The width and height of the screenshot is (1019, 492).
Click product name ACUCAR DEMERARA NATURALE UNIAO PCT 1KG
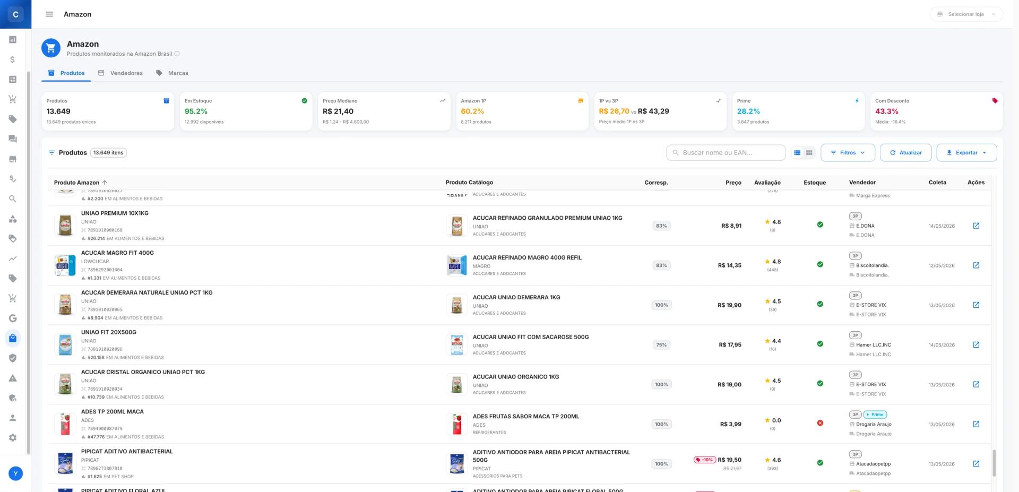coord(146,292)
